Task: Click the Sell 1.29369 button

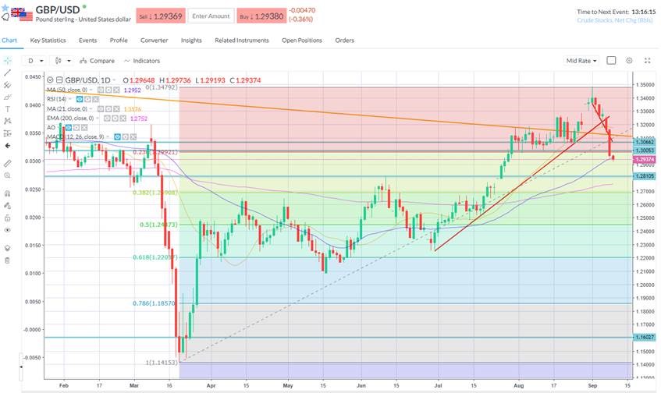Action: 162,16
